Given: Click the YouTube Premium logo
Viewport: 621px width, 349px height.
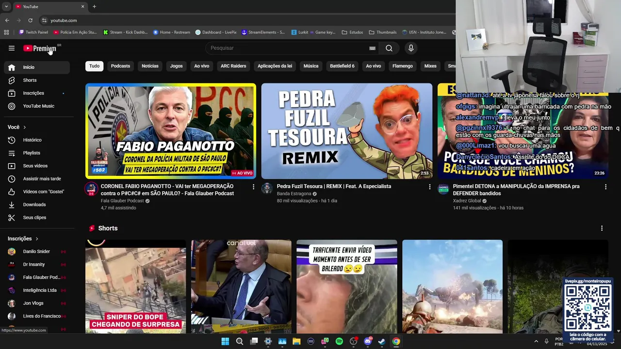Looking at the screenshot, I should tap(40, 48).
